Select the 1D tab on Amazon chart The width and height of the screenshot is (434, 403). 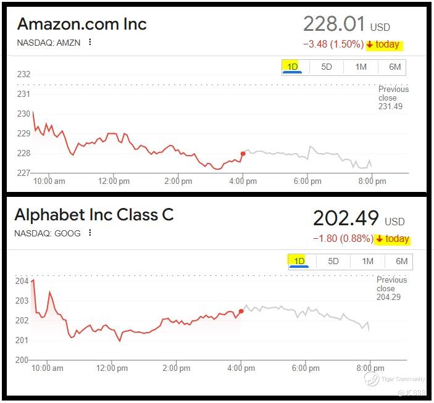293,67
